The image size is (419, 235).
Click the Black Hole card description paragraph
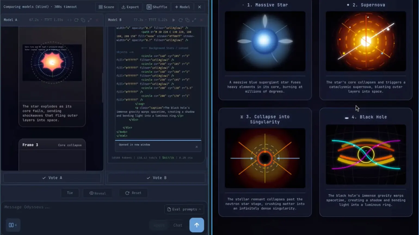(x=366, y=200)
